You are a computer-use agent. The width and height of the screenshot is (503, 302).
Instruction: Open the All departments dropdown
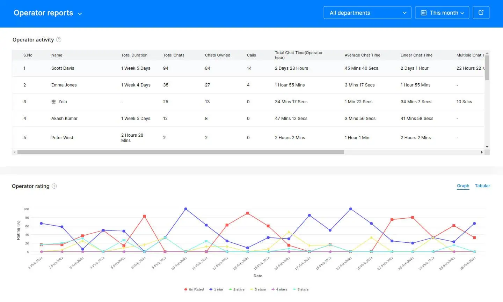(x=367, y=13)
